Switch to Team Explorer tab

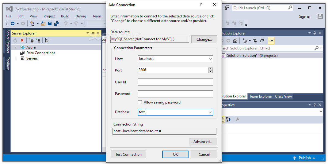point(261,97)
